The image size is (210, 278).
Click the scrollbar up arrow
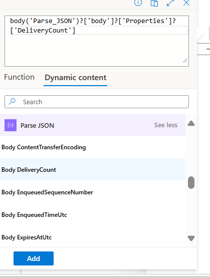click(191, 123)
